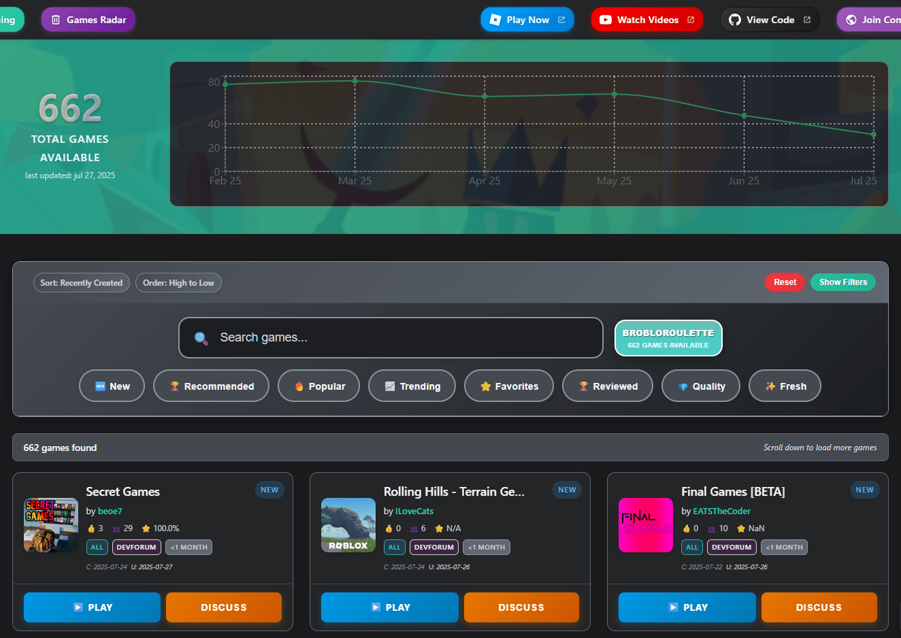Expand filters with Show Filters
The height and width of the screenshot is (638, 901).
(842, 282)
